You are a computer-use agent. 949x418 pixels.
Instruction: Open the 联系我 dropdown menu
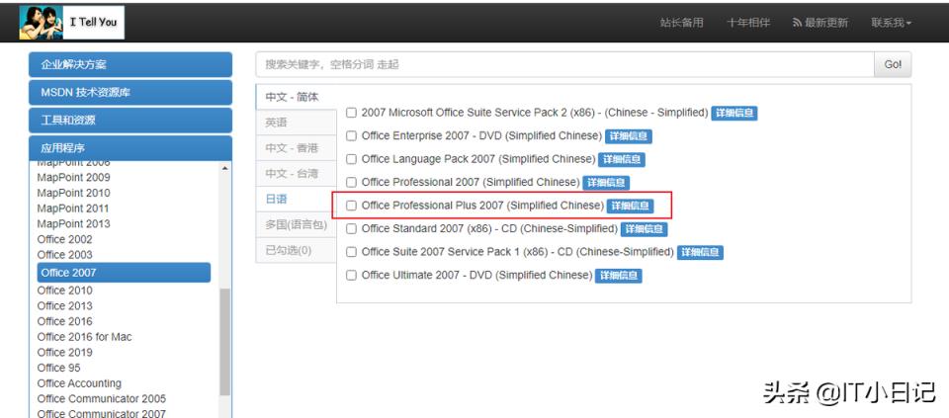(x=891, y=23)
